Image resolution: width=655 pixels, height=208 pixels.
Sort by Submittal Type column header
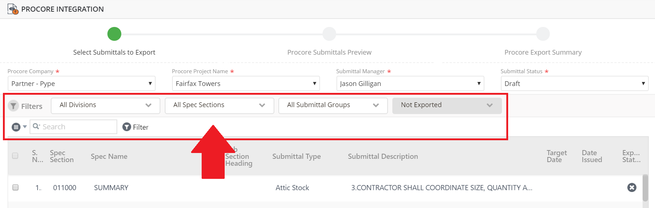pyautogui.click(x=296, y=156)
